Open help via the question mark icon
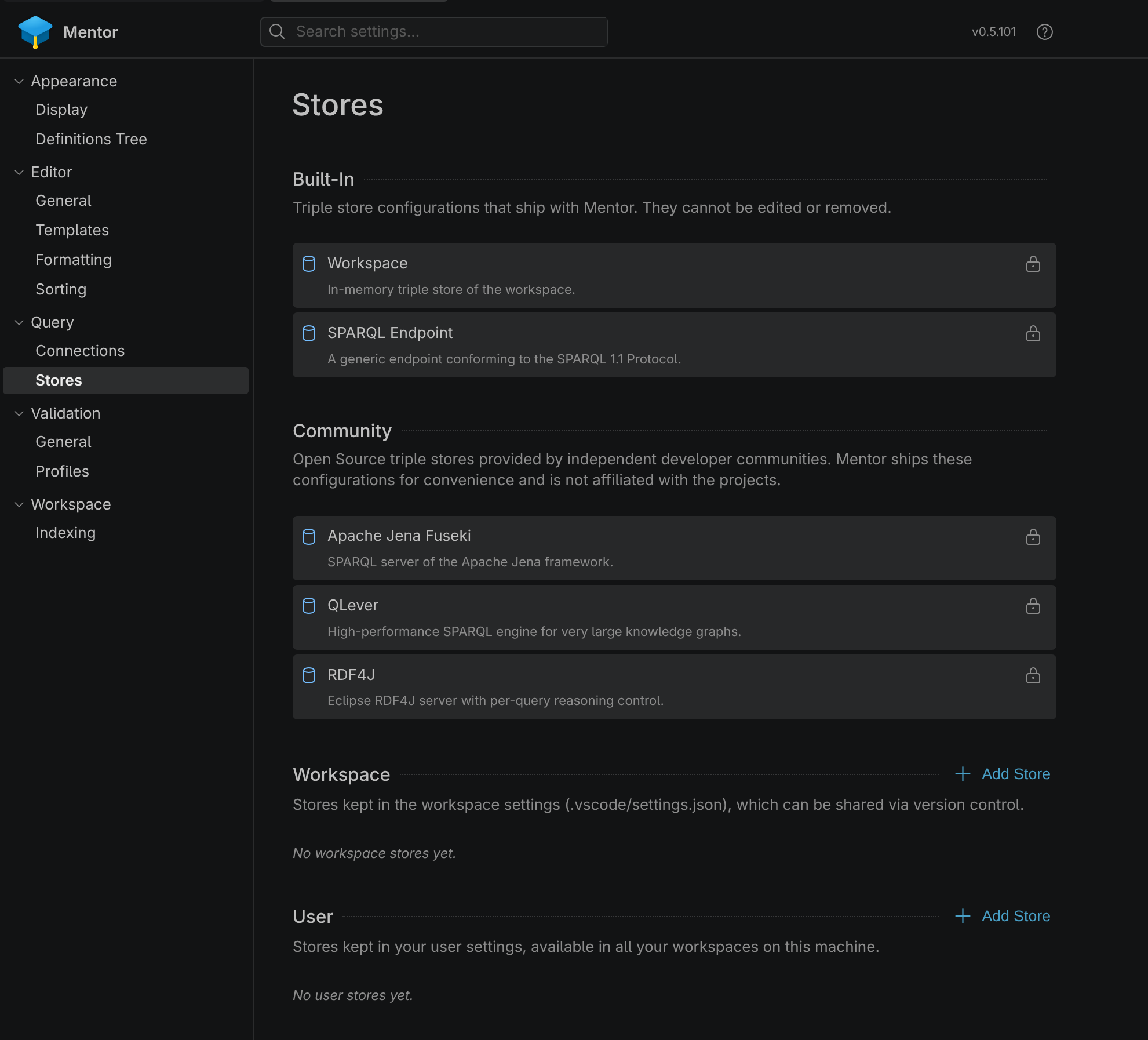The height and width of the screenshot is (1040, 1148). point(1044,32)
